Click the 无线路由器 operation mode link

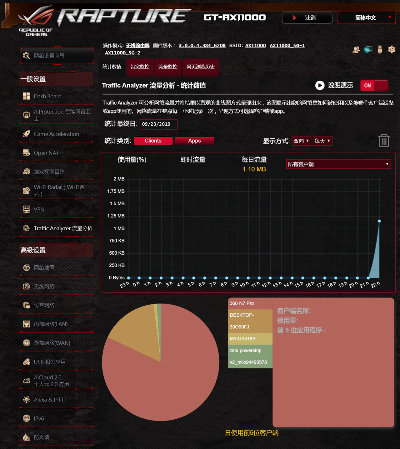pyautogui.click(x=138, y=46)
